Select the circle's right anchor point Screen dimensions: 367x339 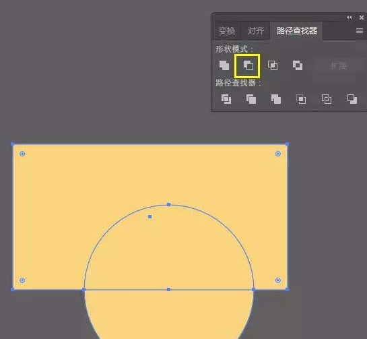[253, 290]
